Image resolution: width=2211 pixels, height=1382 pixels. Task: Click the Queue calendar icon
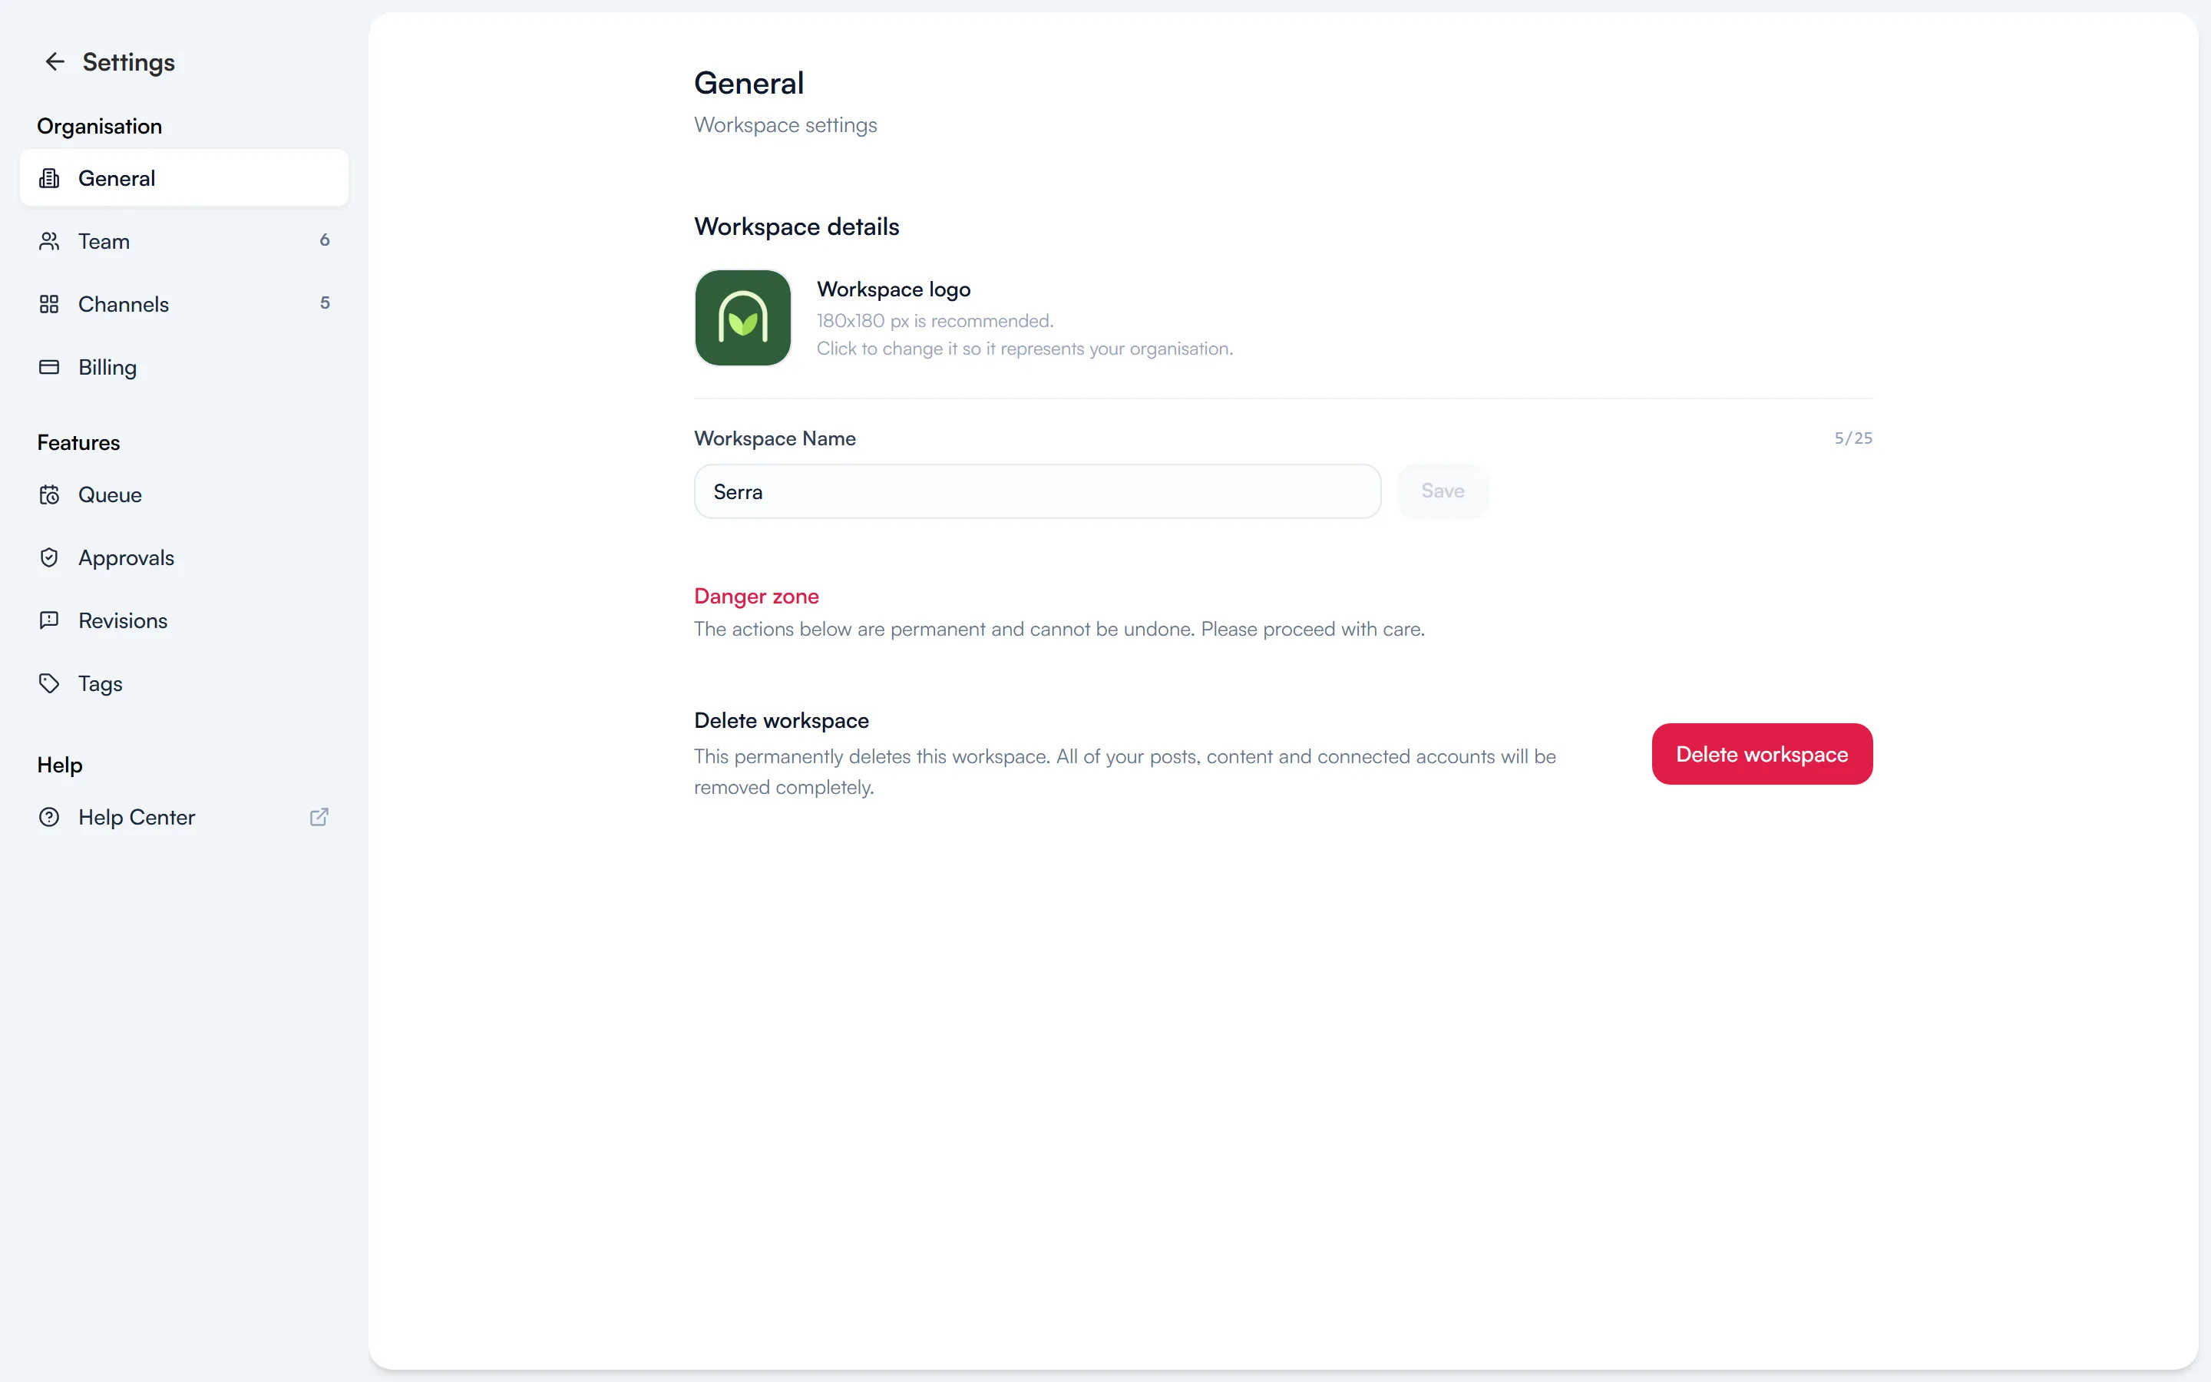(x=49, y=494)
